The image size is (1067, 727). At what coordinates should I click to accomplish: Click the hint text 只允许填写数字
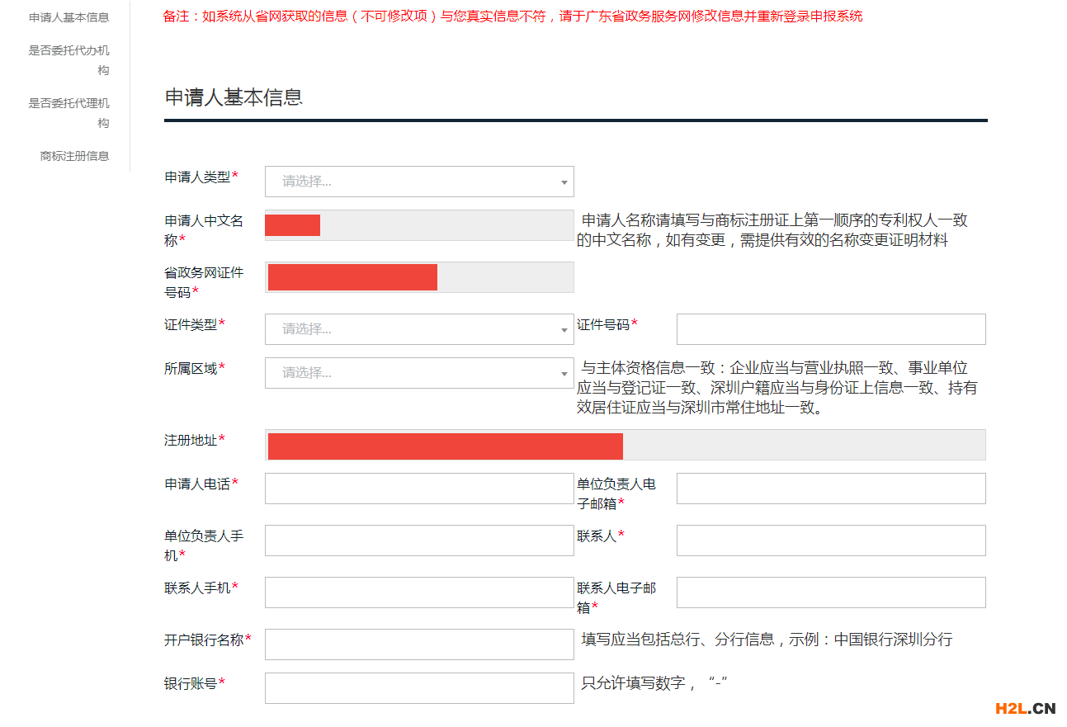pos(655,683)
